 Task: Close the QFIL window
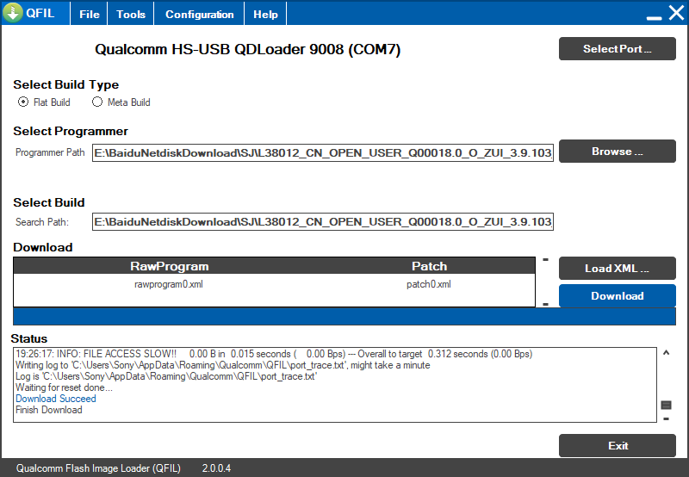pyautogui.click(x=676, y=13)
